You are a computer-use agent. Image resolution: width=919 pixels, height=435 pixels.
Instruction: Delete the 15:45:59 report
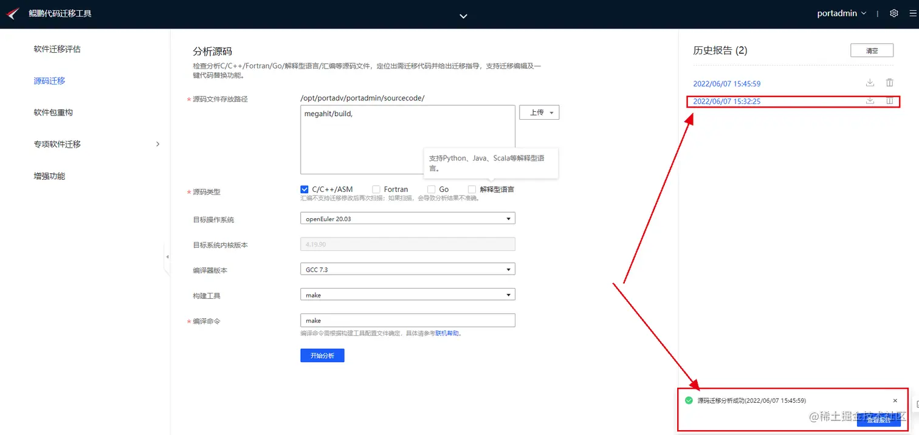[890, 83]
